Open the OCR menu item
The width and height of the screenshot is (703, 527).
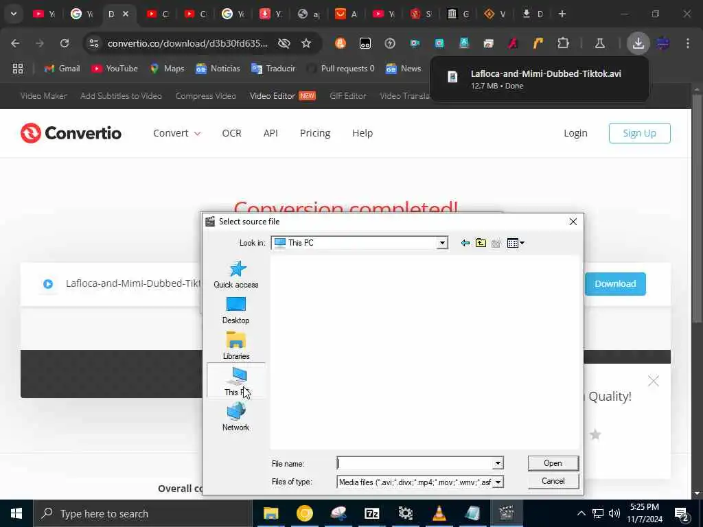pyautogui.click(x=231, y=133)
